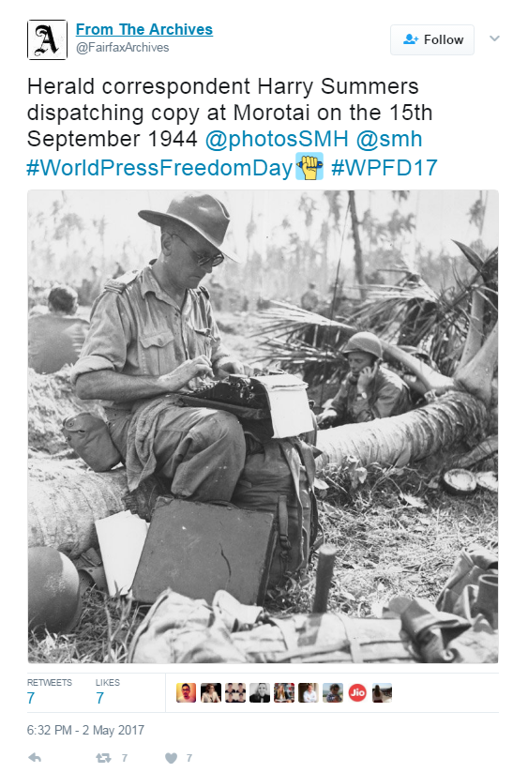The width and height of the screenshot is (528, 773).
Task: Click the red Jio liker avatar
Action: 357,692
